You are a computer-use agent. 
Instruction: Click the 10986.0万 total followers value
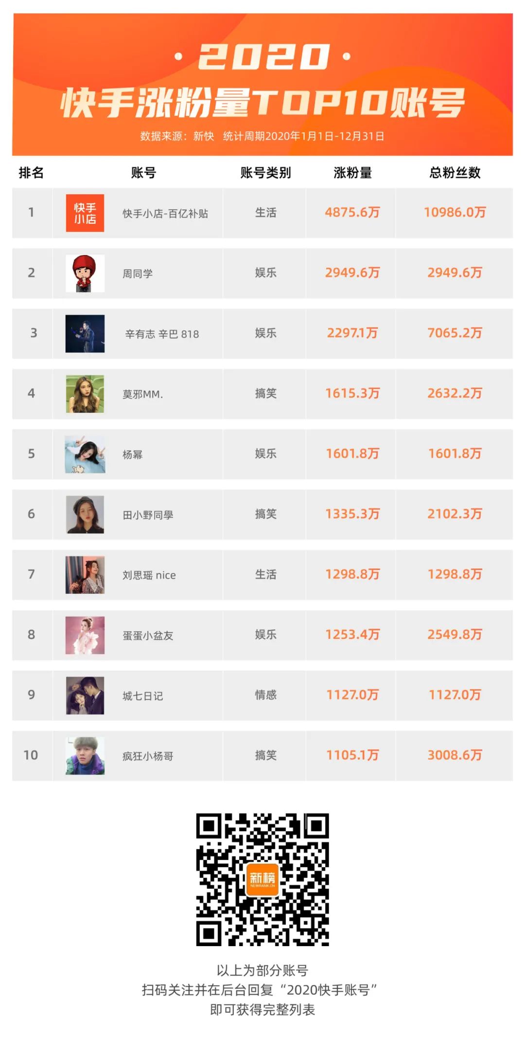[x=455, y=212]
